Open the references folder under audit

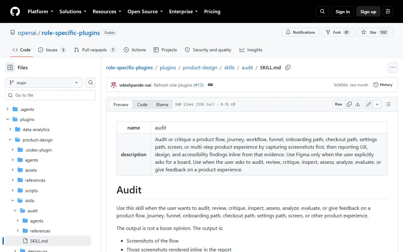40,231
